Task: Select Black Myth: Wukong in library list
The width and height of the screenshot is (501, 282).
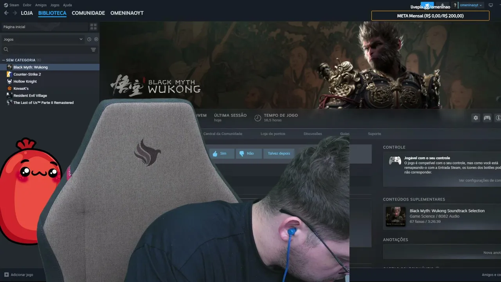Action: [50, 67]
